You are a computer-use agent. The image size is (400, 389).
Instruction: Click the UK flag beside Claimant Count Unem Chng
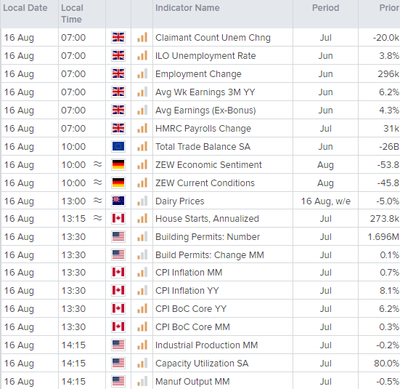pos(118,37)
